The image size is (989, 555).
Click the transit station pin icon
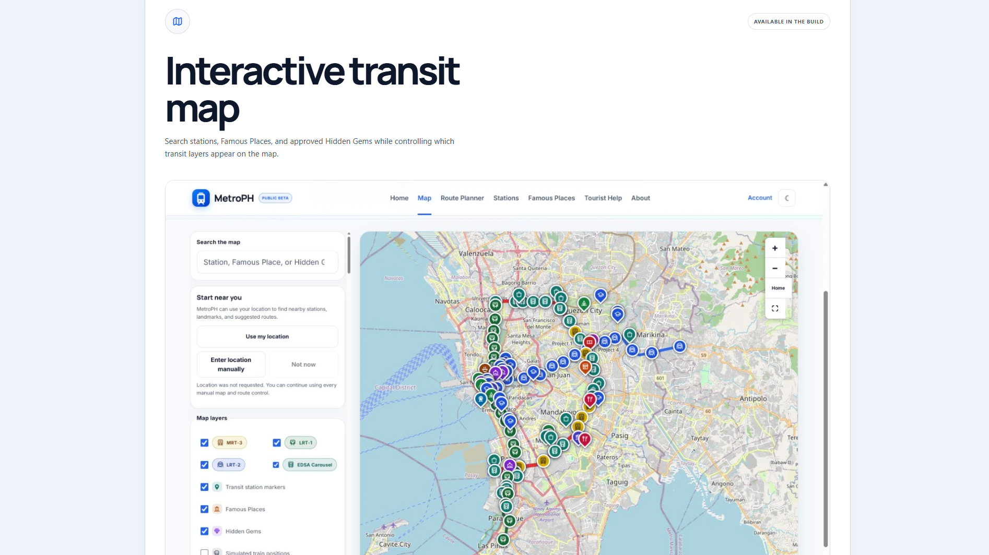coord(217,487)
